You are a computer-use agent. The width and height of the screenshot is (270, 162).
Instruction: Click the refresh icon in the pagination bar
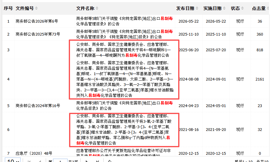pos(109,161)
